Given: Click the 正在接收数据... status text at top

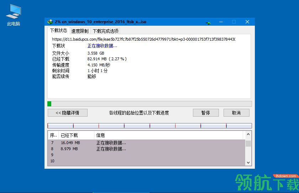Looking at the screenshot, I should coord(102,46).
